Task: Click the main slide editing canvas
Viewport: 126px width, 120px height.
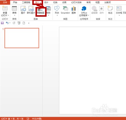Action: point(93,70)
